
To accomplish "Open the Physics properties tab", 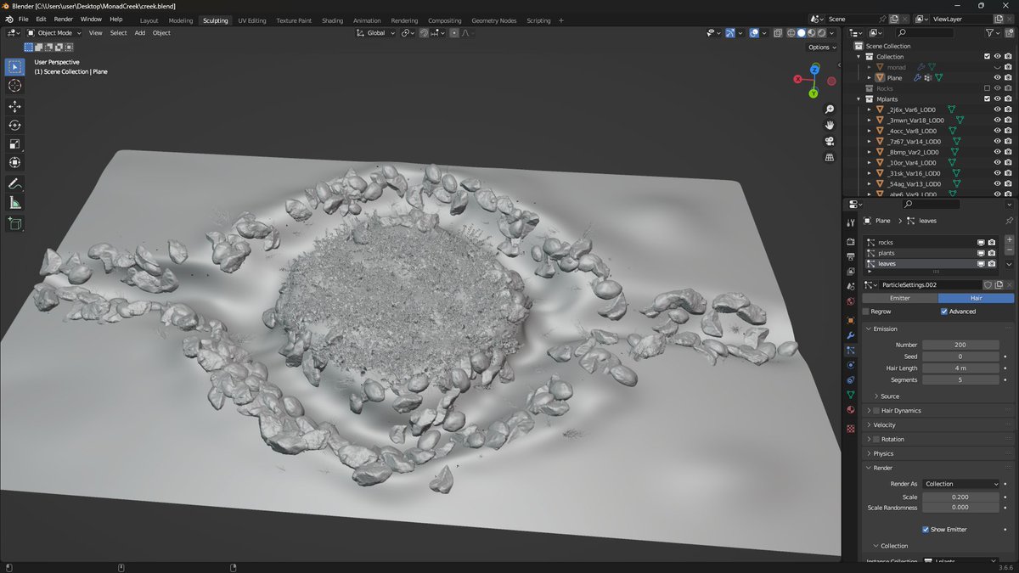I will point(851,365).
